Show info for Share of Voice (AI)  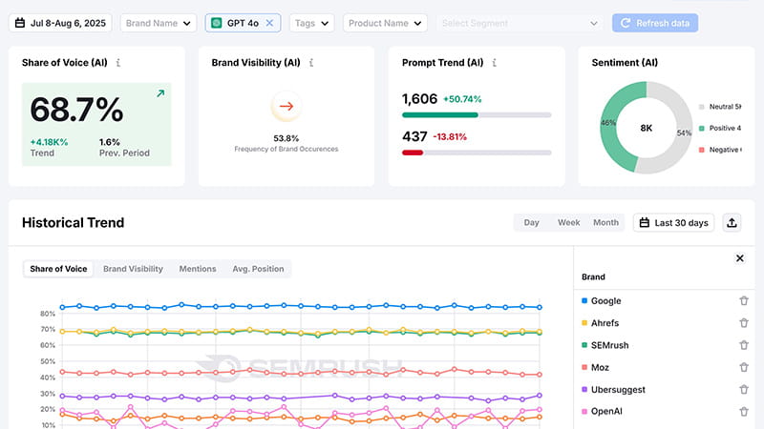(x=117, y=63)
